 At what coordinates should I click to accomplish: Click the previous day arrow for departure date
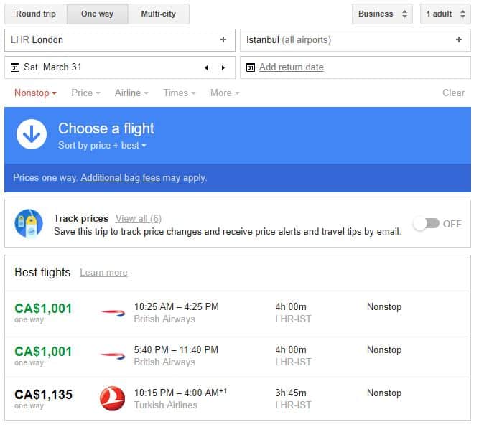point(207,68)
